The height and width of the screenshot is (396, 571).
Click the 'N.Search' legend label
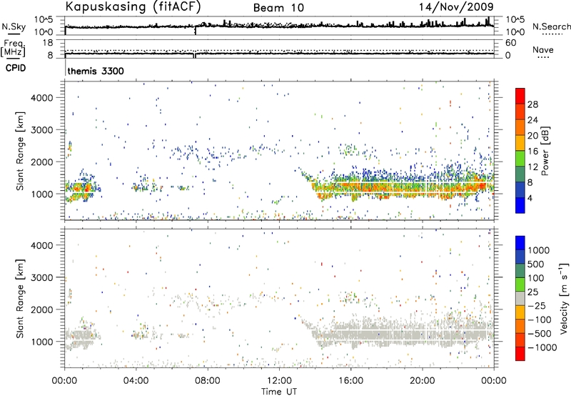click(x=551, y=26)
